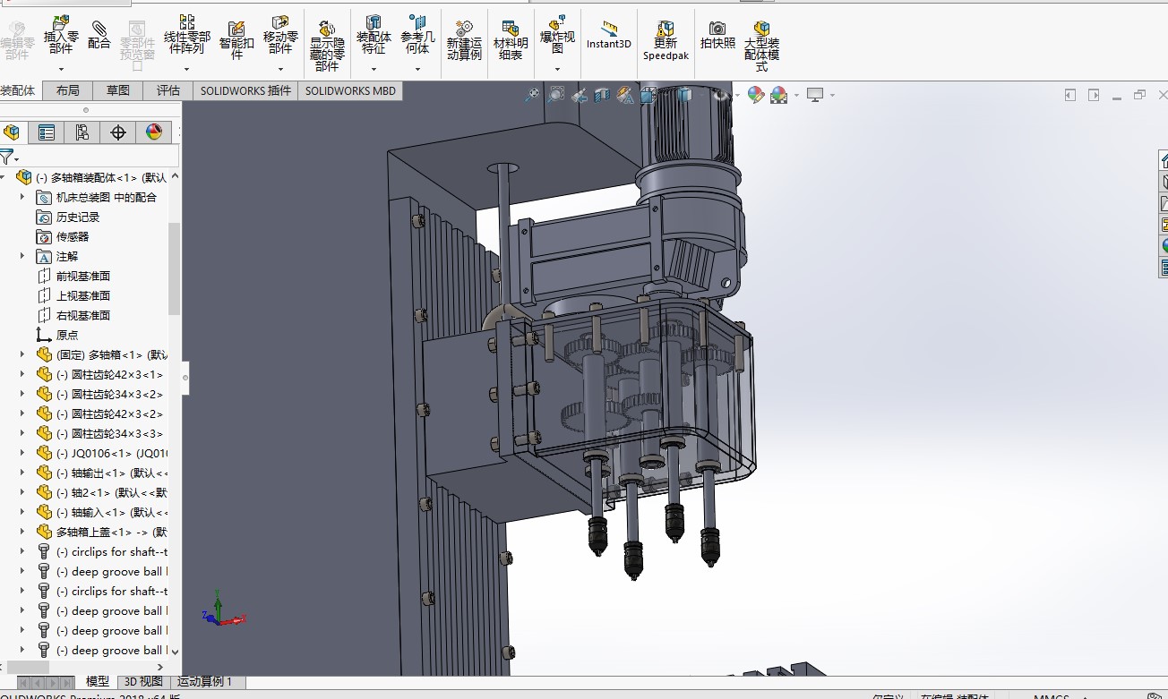Select 多轴箱上盖<1> component

pyautogui.click(x=101, y=532)
